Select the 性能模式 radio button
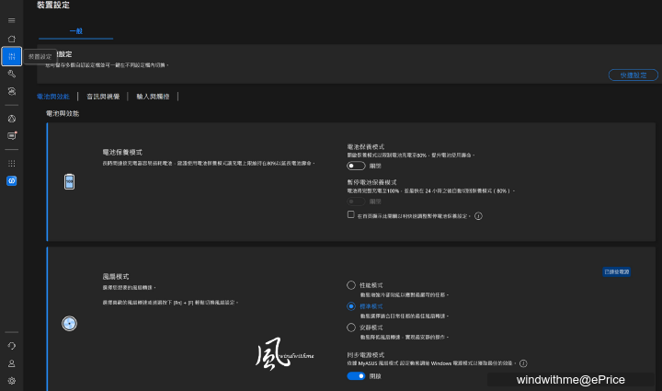 click(351, 285)
